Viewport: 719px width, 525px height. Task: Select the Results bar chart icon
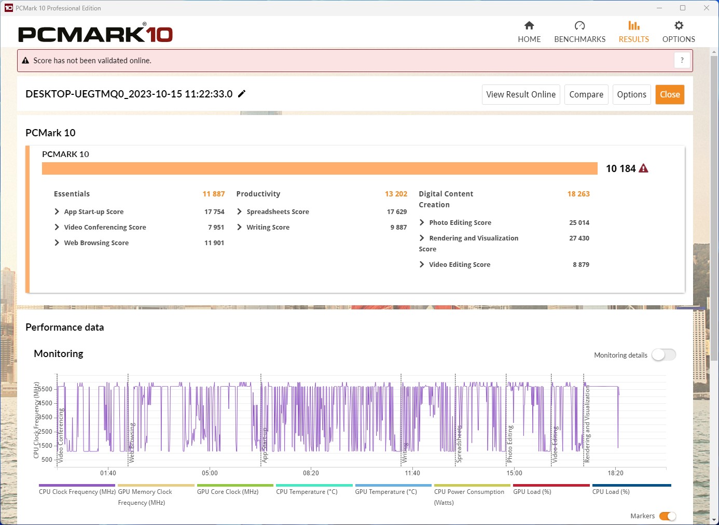pyautogui.click(x=633, y=26)
